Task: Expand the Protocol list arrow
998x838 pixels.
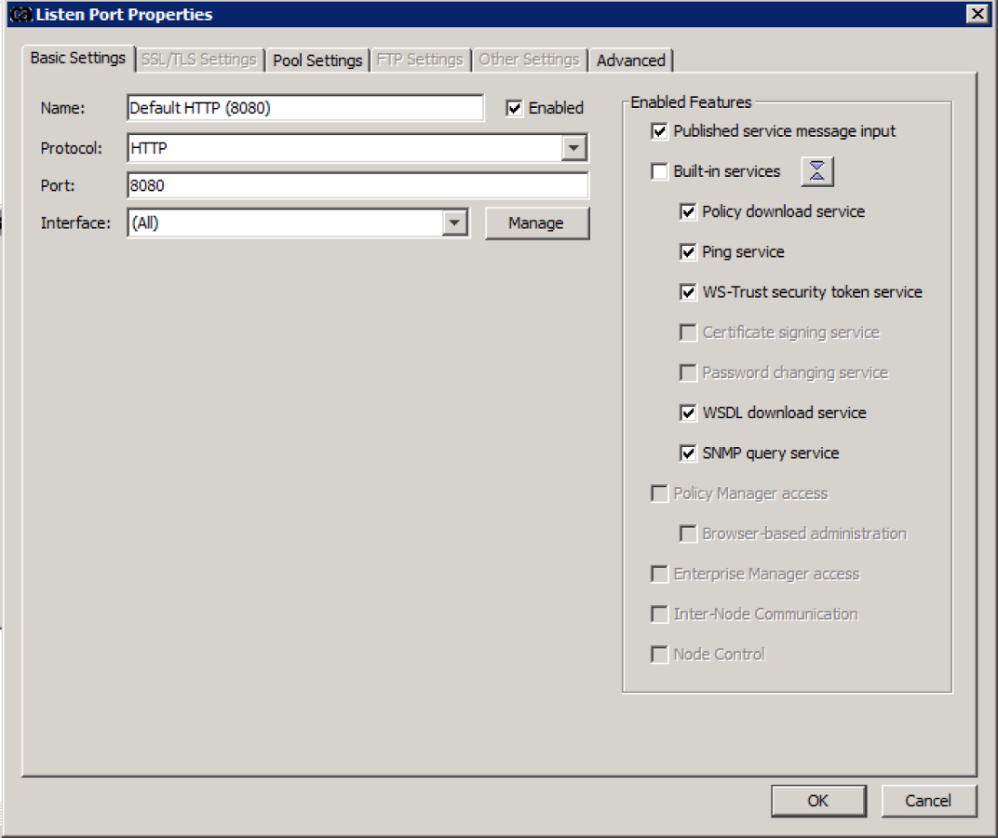Action: [x=574, y=147]
